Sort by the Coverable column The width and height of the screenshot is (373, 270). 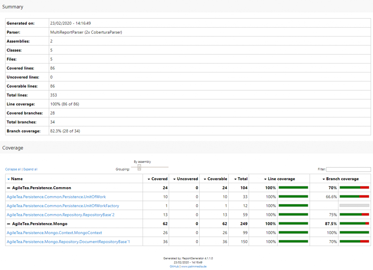coord(215,179)
